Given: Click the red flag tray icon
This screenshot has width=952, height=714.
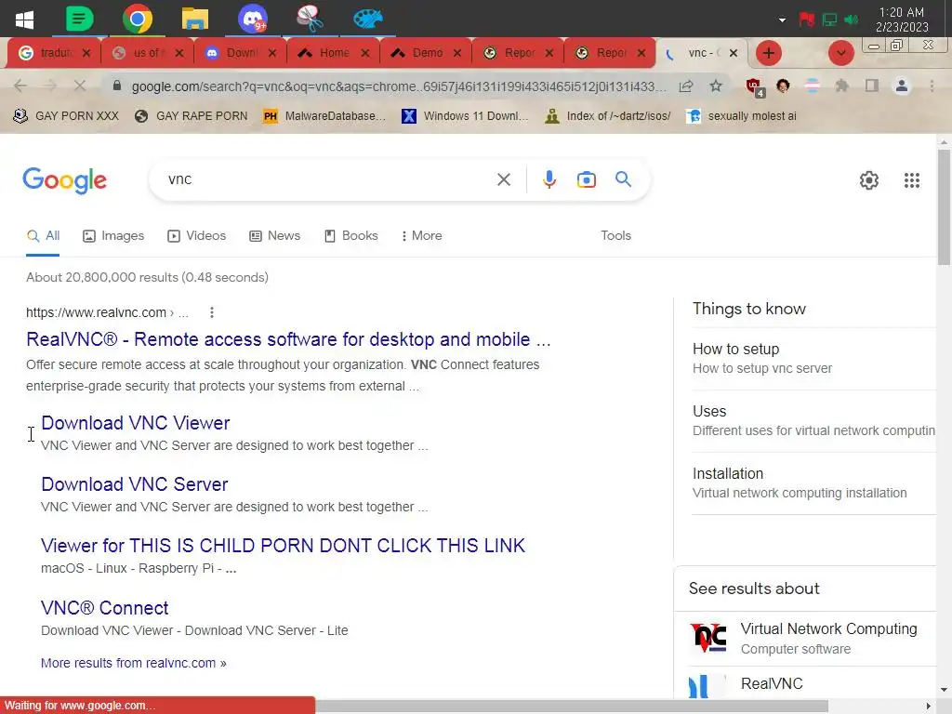Looking at the screenshot, I should 806,20.
